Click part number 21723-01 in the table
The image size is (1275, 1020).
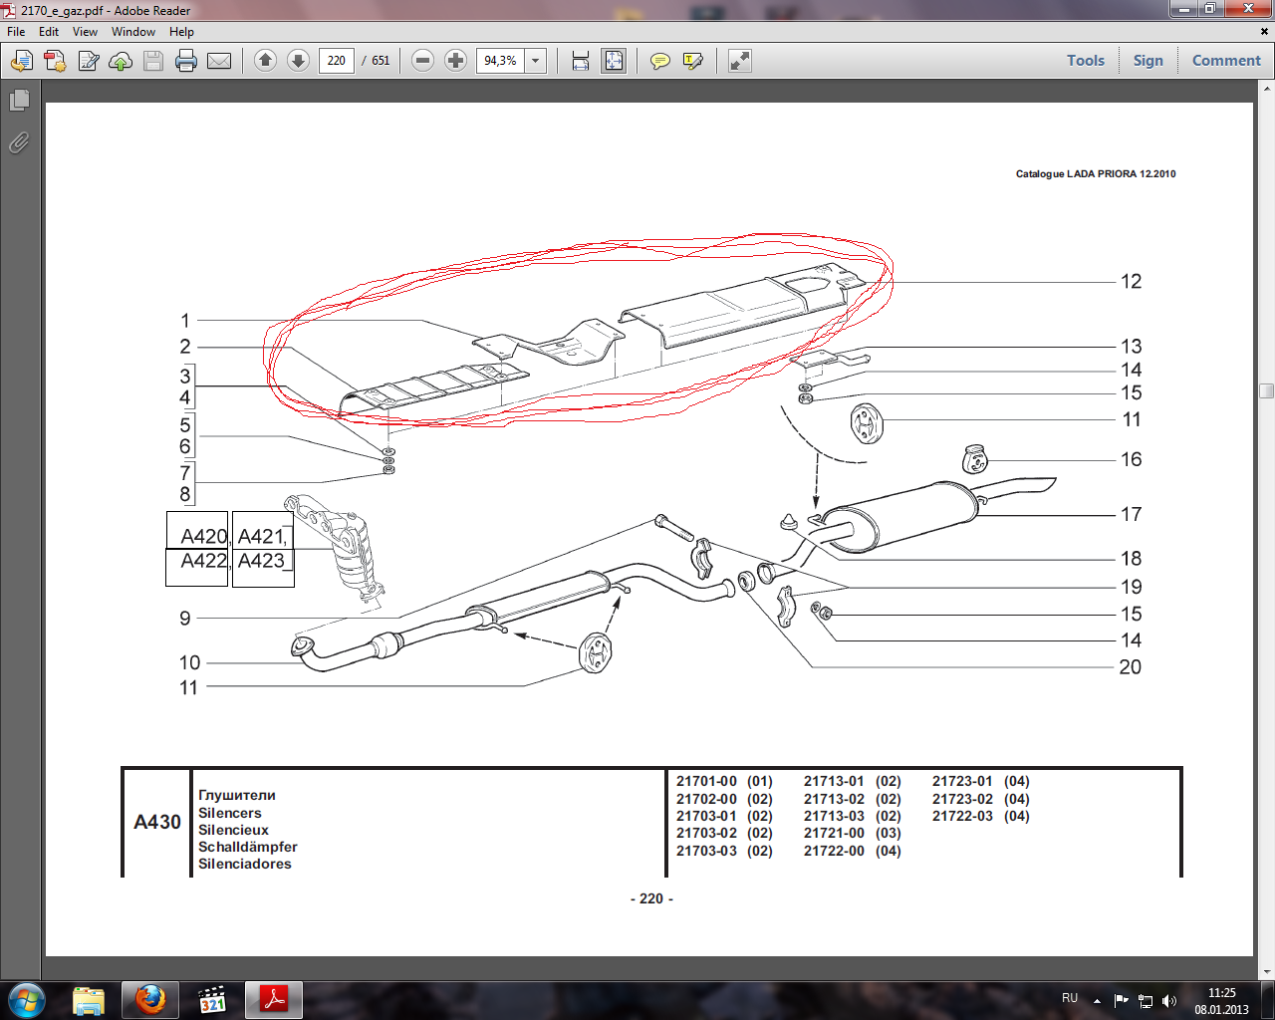(x=962, y=782)
